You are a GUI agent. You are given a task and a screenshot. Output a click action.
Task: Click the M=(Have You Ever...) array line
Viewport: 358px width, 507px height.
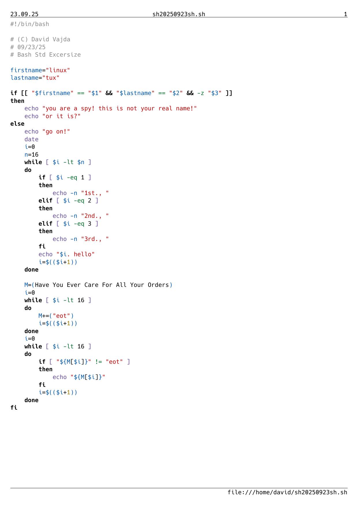coord(98,285)
